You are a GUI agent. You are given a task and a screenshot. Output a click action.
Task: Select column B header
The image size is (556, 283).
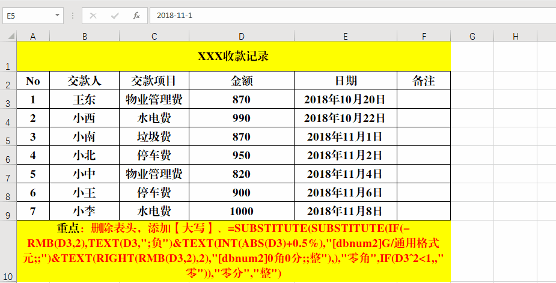point(84,36)
